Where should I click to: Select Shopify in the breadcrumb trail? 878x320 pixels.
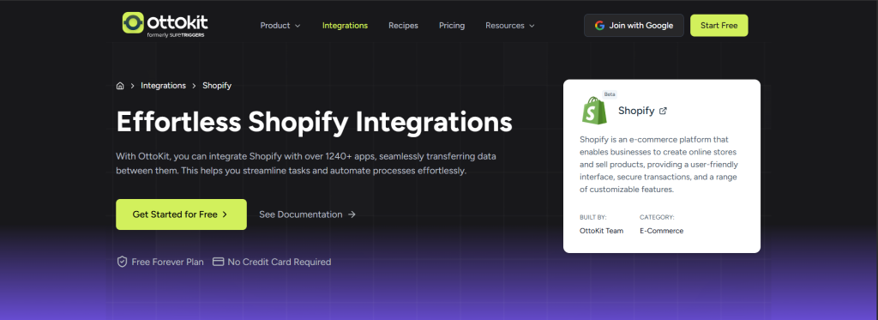pos(217,86)
